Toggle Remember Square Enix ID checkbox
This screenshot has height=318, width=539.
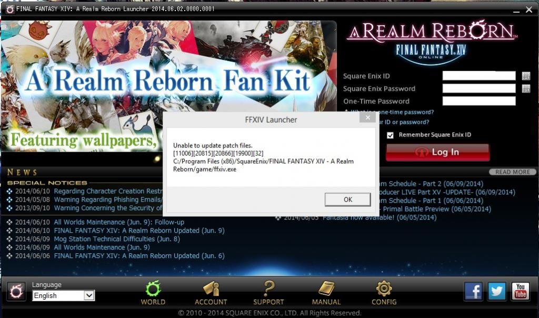coord(390,135)
